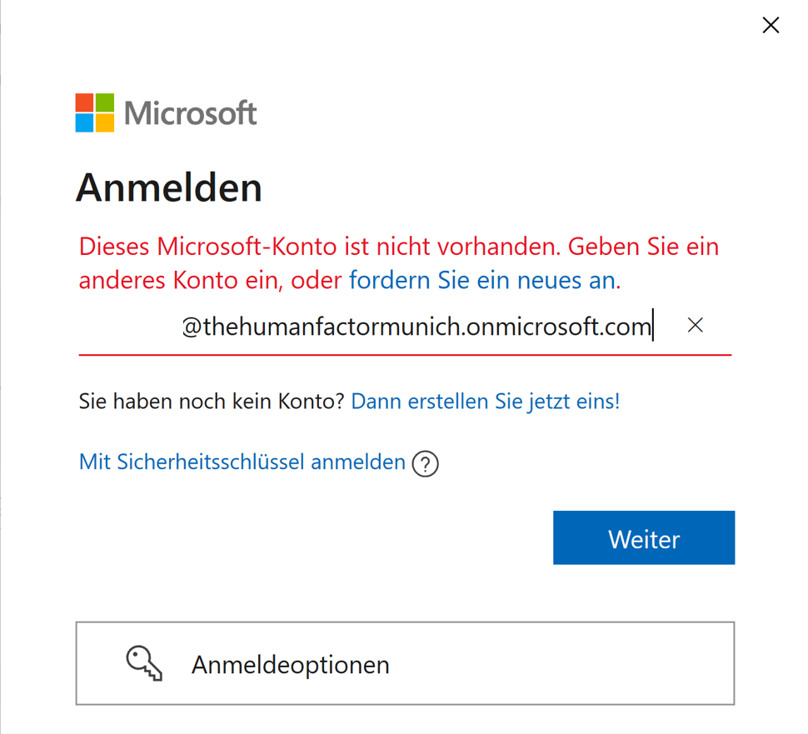
Task: Click the blue square of the Microsoft logo
Action: click(x=84, y=123)
